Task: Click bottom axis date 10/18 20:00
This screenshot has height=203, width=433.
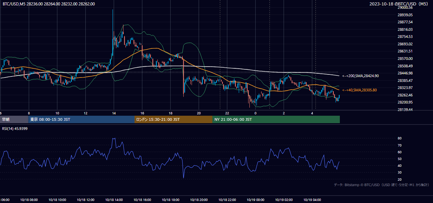Action: [x=199, y=200]
